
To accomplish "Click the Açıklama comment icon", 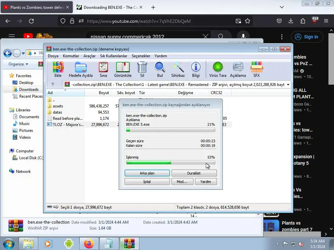I will [x=238, y=70].
